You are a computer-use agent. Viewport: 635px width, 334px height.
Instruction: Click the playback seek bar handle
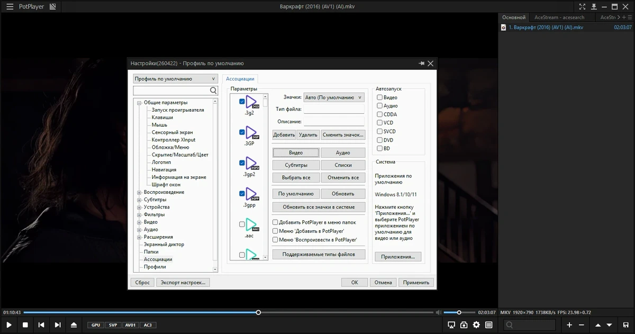click(x=258, y=312)
